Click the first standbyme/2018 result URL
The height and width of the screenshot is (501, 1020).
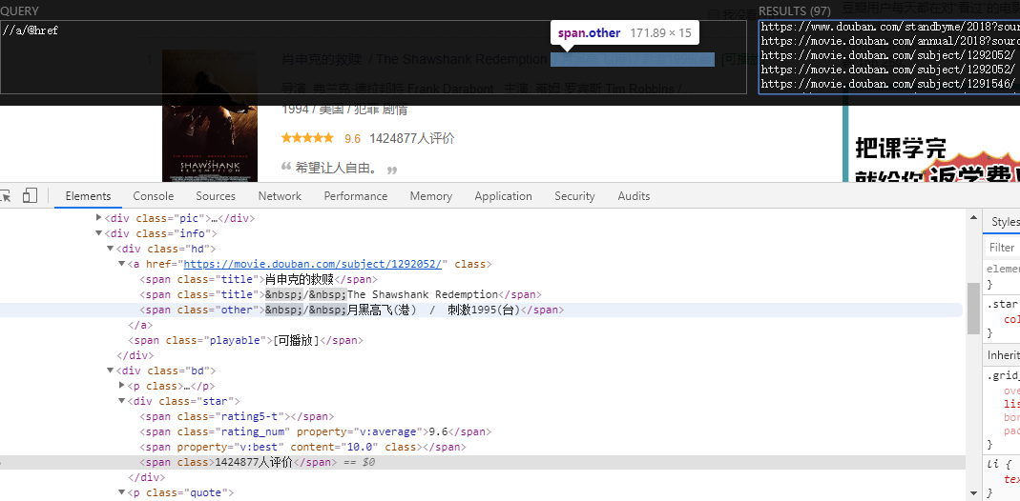[890, 27]
